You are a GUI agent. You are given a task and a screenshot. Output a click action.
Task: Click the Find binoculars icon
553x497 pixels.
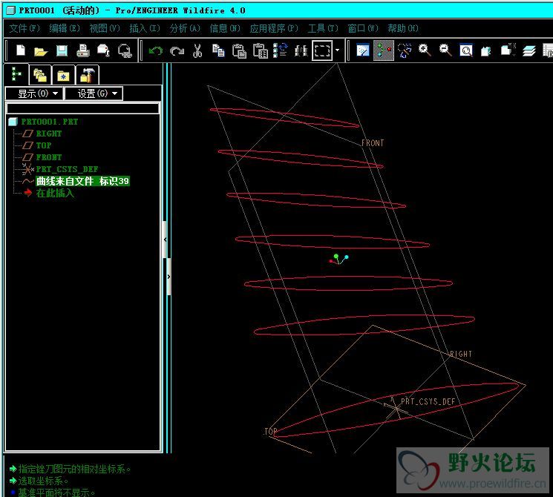point(301,51)
